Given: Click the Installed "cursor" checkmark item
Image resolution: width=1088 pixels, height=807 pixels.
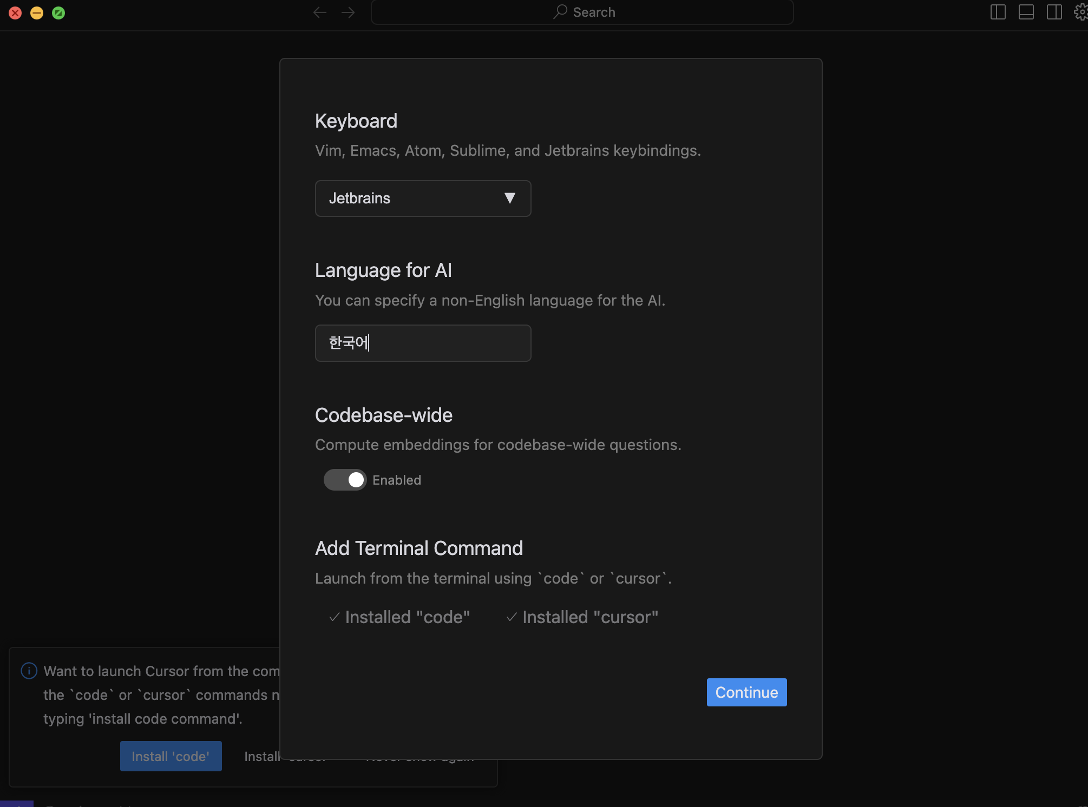Looking at the screenshot, I should 582,617.
